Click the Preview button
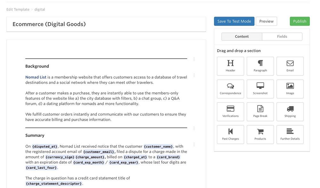This screenshot has width=320, height=188. pos(266,21)
